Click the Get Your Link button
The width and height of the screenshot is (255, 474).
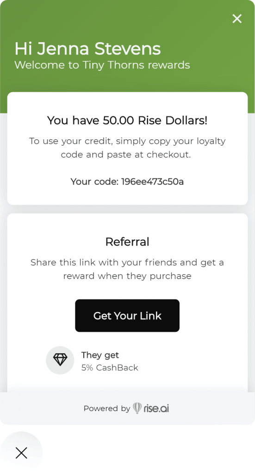point(127,316)
